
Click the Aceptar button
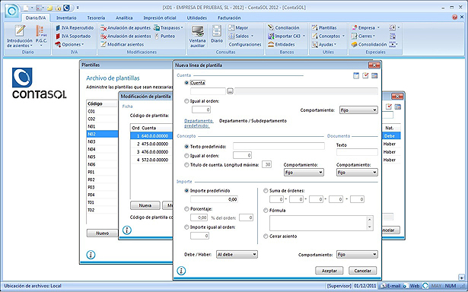click(x=330, y=271)
